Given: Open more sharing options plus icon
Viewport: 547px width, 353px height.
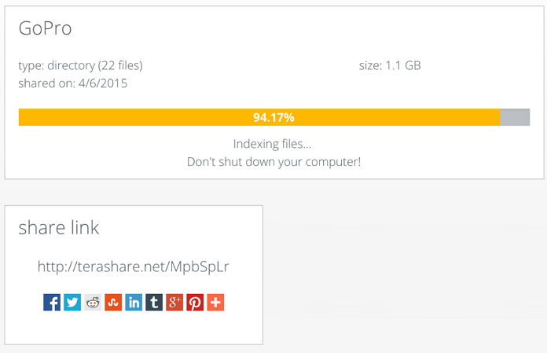Looking at the screenshot, I should point(215,302).
